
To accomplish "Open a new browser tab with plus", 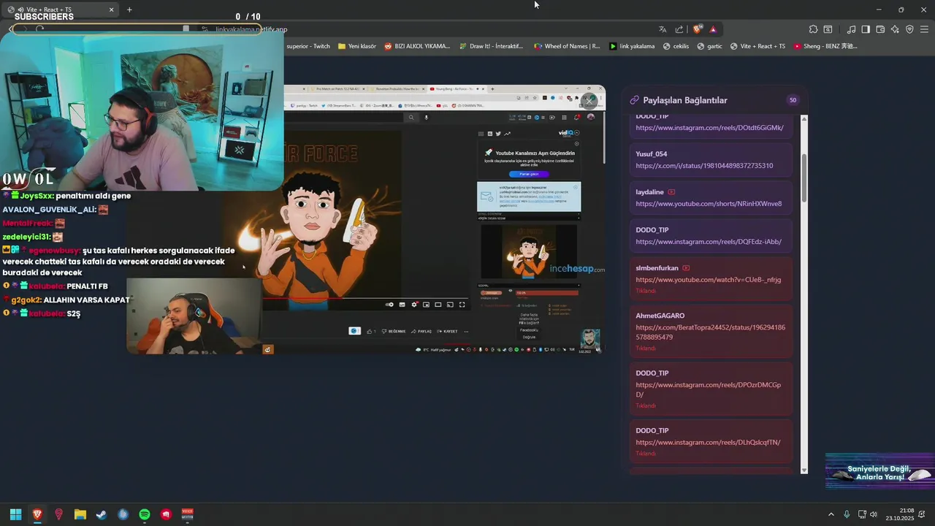I will pyautogui.click(x=129, y=9).
